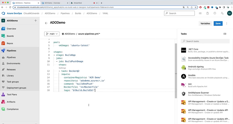Open a new browser tab

click(101, 3)
